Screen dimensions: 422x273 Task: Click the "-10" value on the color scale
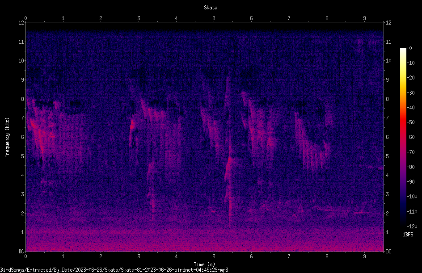point(410,63)
